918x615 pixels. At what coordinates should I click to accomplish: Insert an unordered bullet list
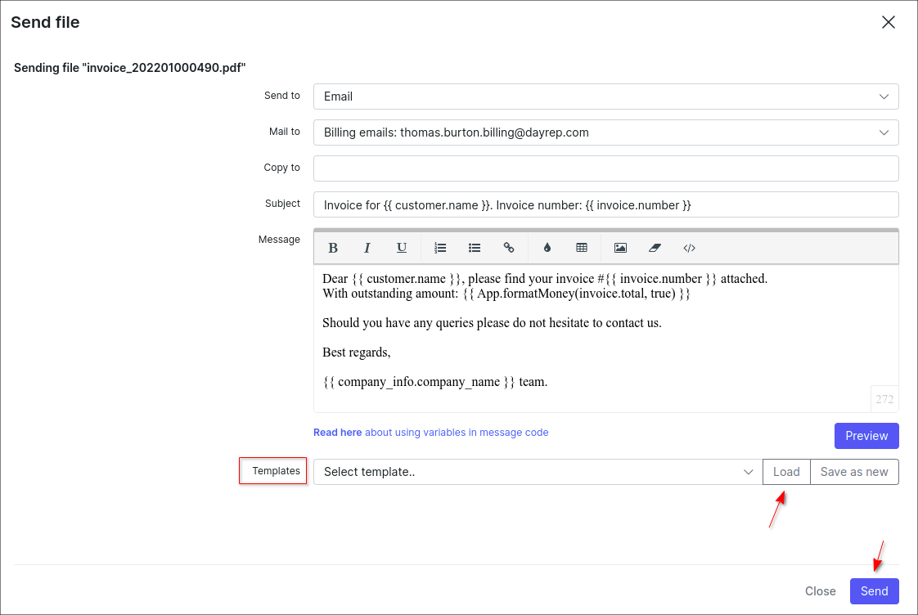(x=475, y=248)
